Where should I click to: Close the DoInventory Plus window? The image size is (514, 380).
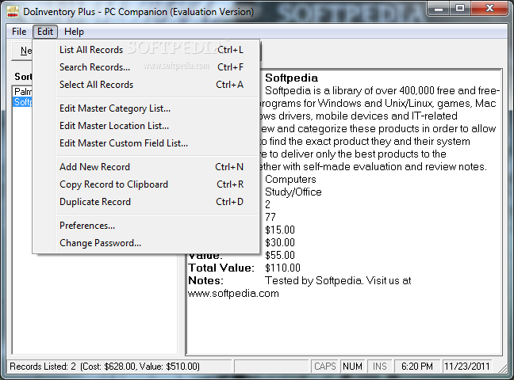pos(489,9)
